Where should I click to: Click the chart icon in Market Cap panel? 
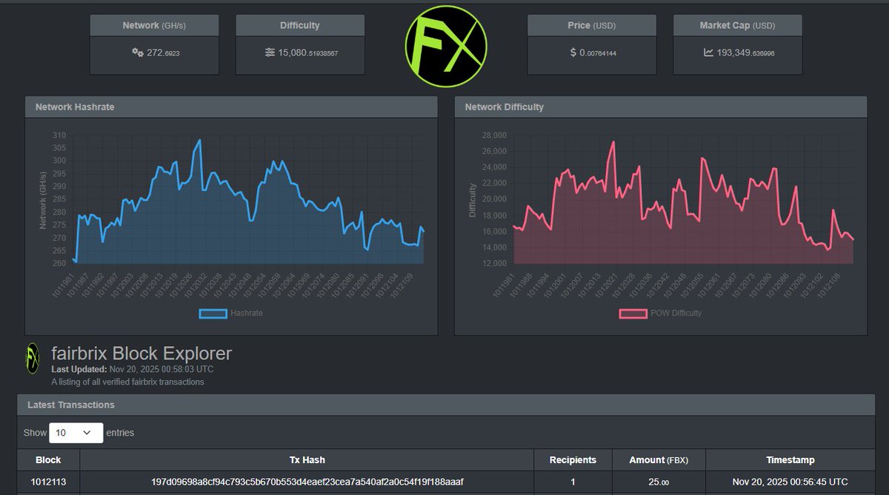(x=708, y=53)
